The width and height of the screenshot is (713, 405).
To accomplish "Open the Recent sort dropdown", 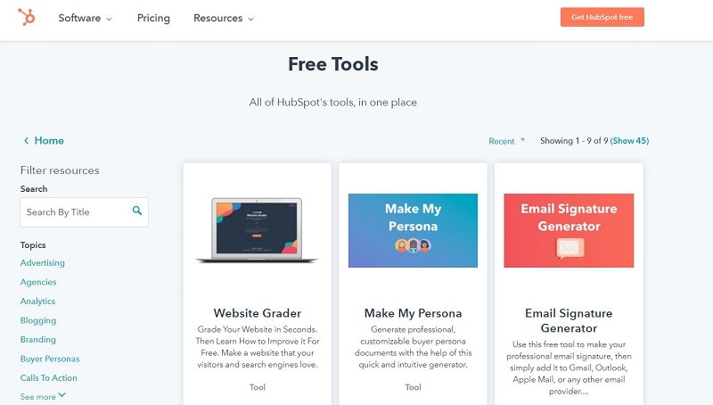I will (506, 141).
